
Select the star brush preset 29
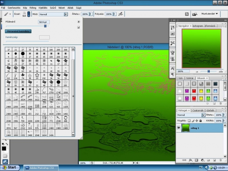(x=37, y=76)
